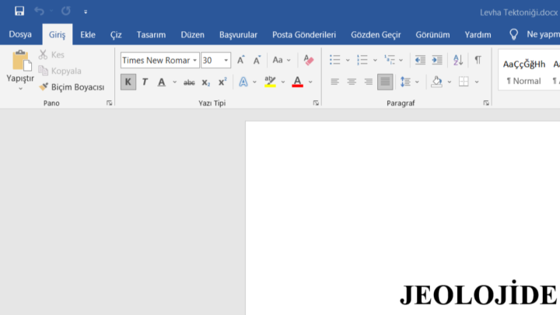The width and height of the screenshot is (560, 315).
Task: Apply red font color
Action: pos(297,82)
